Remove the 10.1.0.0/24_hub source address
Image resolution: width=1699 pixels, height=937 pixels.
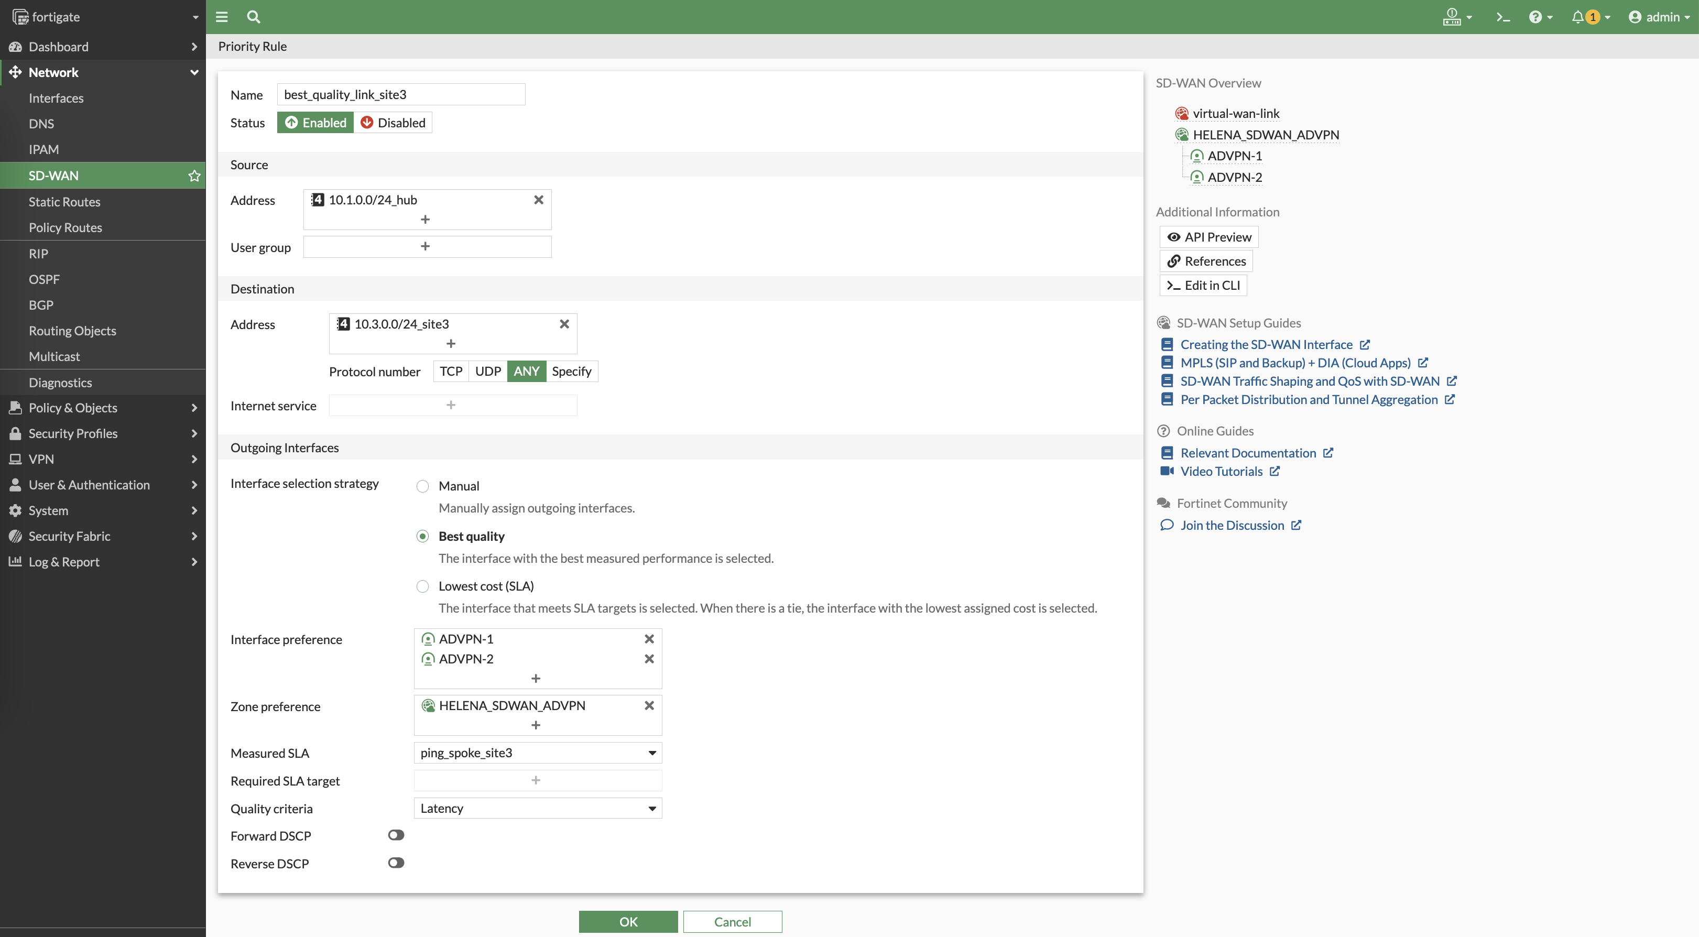click(538, 200)
